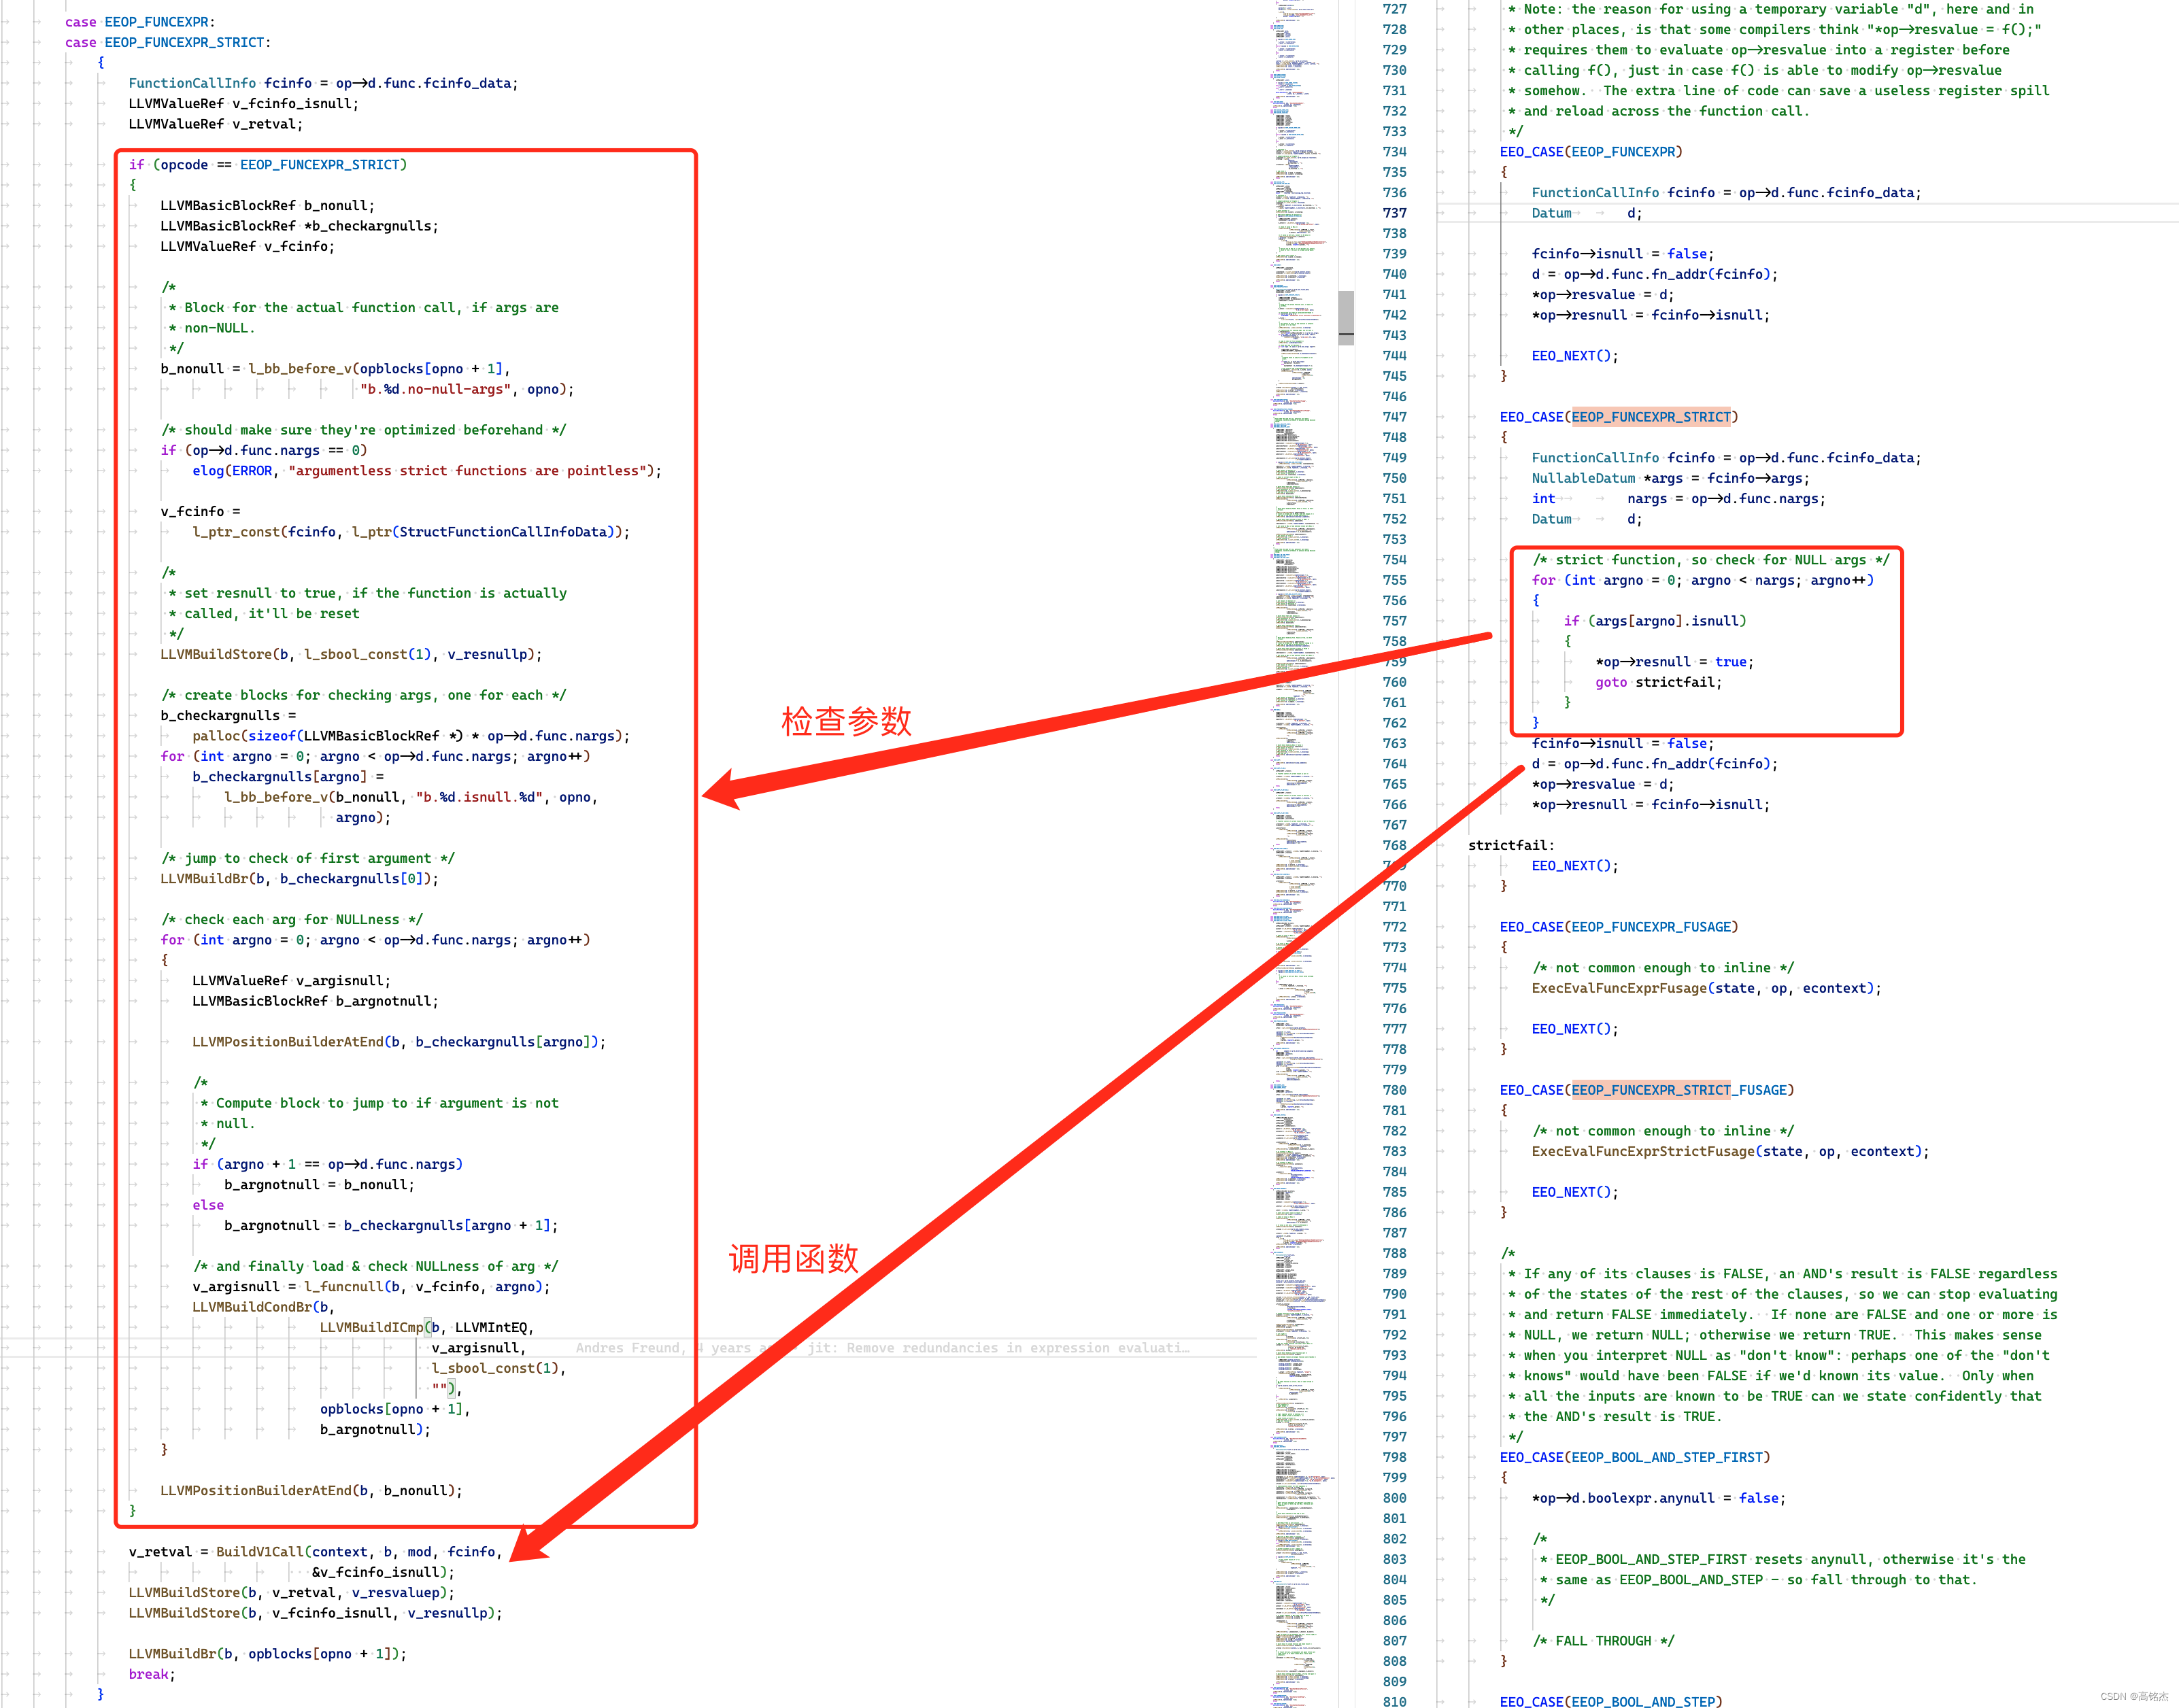This screenshot has height=1708, width=2179.
Task: Select the 'LLVMValueRef v_fcinfo_isnull;' declaration
Action: [243, 103]
